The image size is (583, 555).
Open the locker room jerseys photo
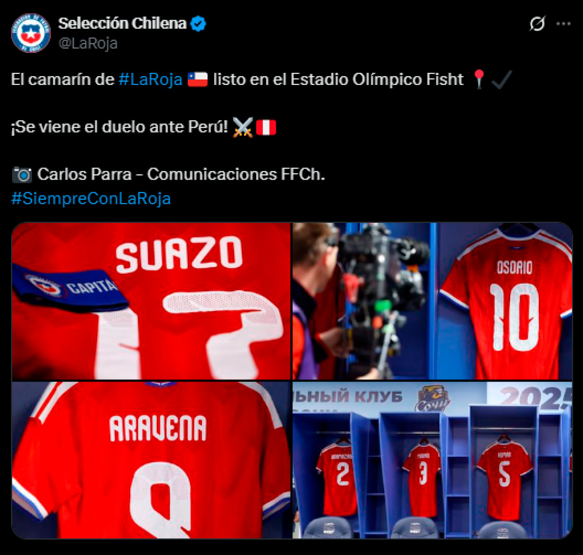432,460
